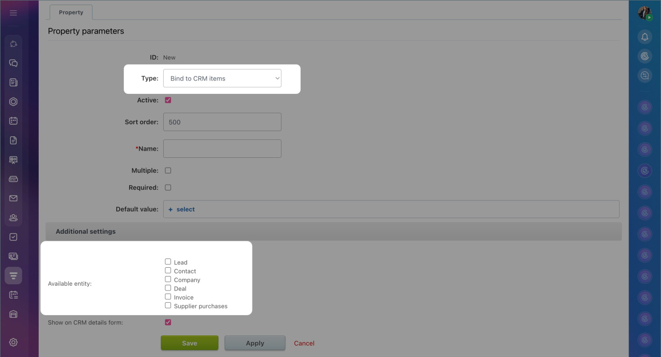
Task: Open the Mail envelope icon
Action: point(13,198)
